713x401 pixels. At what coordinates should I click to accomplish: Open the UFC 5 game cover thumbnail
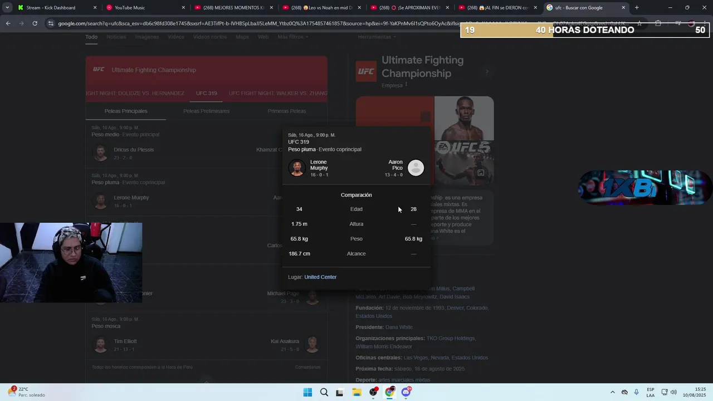463,163
